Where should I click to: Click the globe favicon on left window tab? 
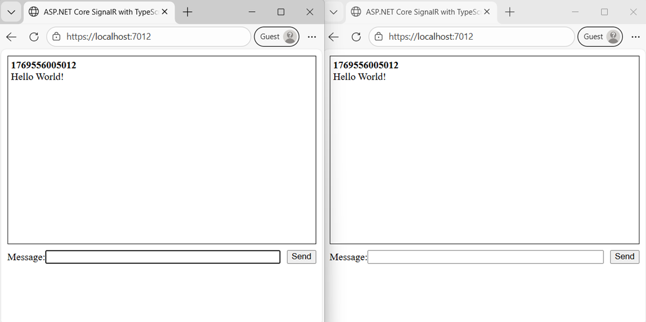pos(34,12)
